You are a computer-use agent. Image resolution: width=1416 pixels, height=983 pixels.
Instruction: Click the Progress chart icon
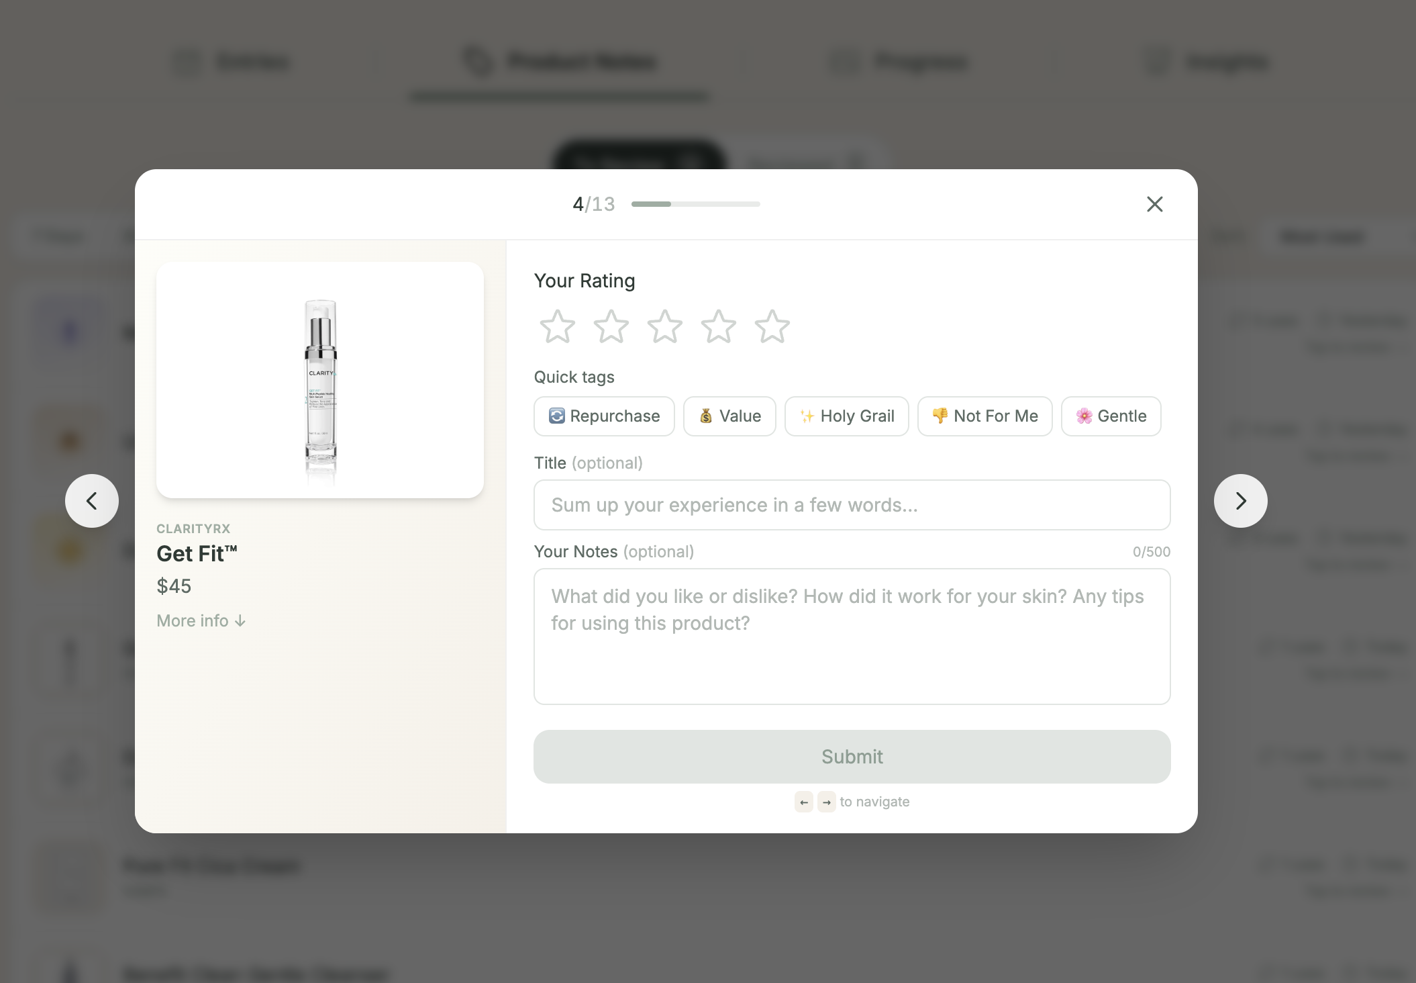point(844,61)
